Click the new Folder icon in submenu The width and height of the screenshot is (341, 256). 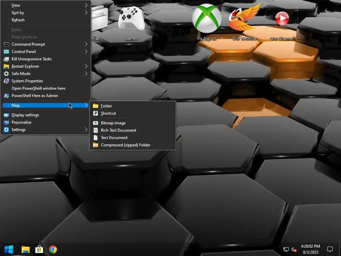click(96, 106)
